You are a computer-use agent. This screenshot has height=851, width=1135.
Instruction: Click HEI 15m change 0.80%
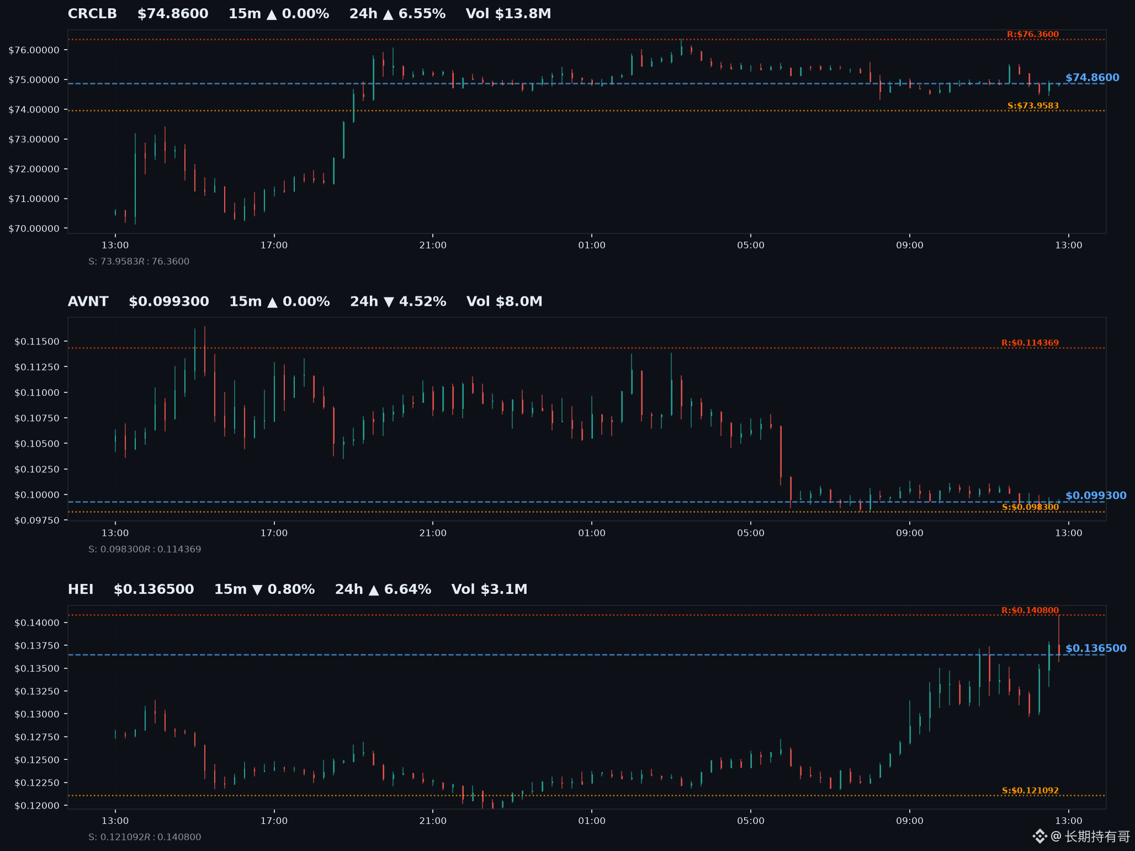point(264,589)
